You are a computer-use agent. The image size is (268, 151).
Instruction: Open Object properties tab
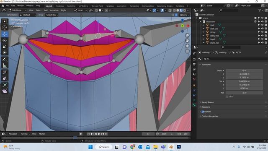pyautogui.click(x=194, y=85)
